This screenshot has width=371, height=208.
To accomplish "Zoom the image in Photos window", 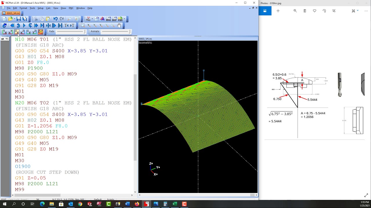I will coord(295,11).
